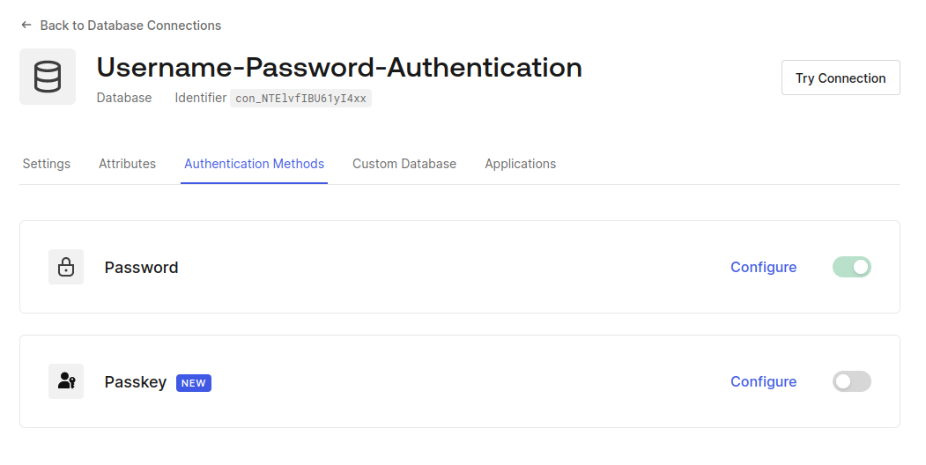Open Configure for Passkey method
This screenshot has width=926, height=465.
pos(763,381)
